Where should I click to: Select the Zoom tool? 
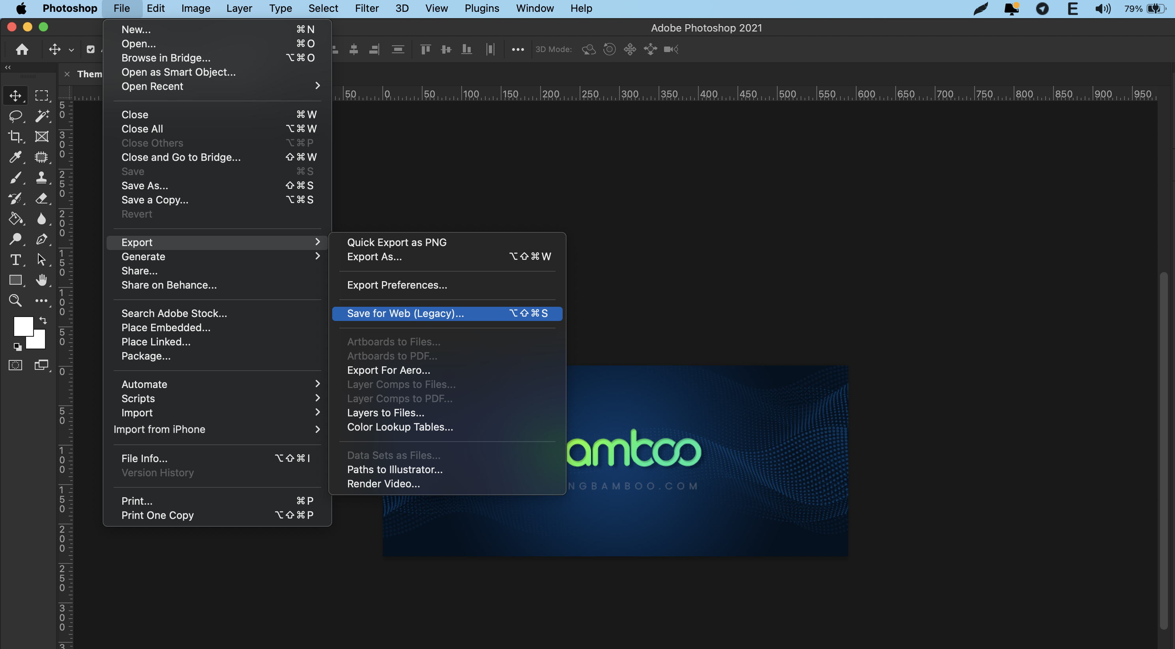pos(15,300)
